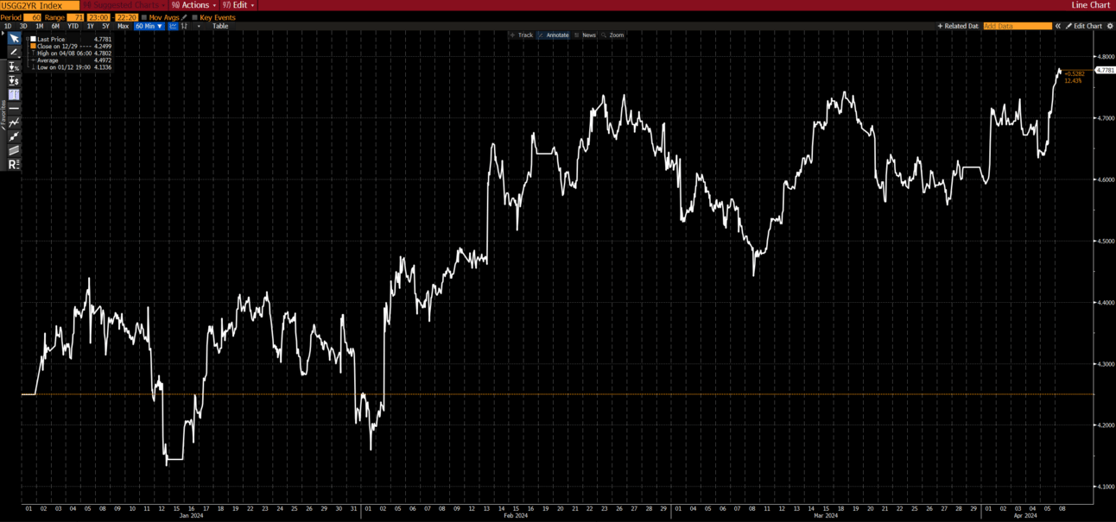The height and width of the screenshot is (522, 1116).
Task: Click the Edit Chart button
Action: [x=1083, y=26]
